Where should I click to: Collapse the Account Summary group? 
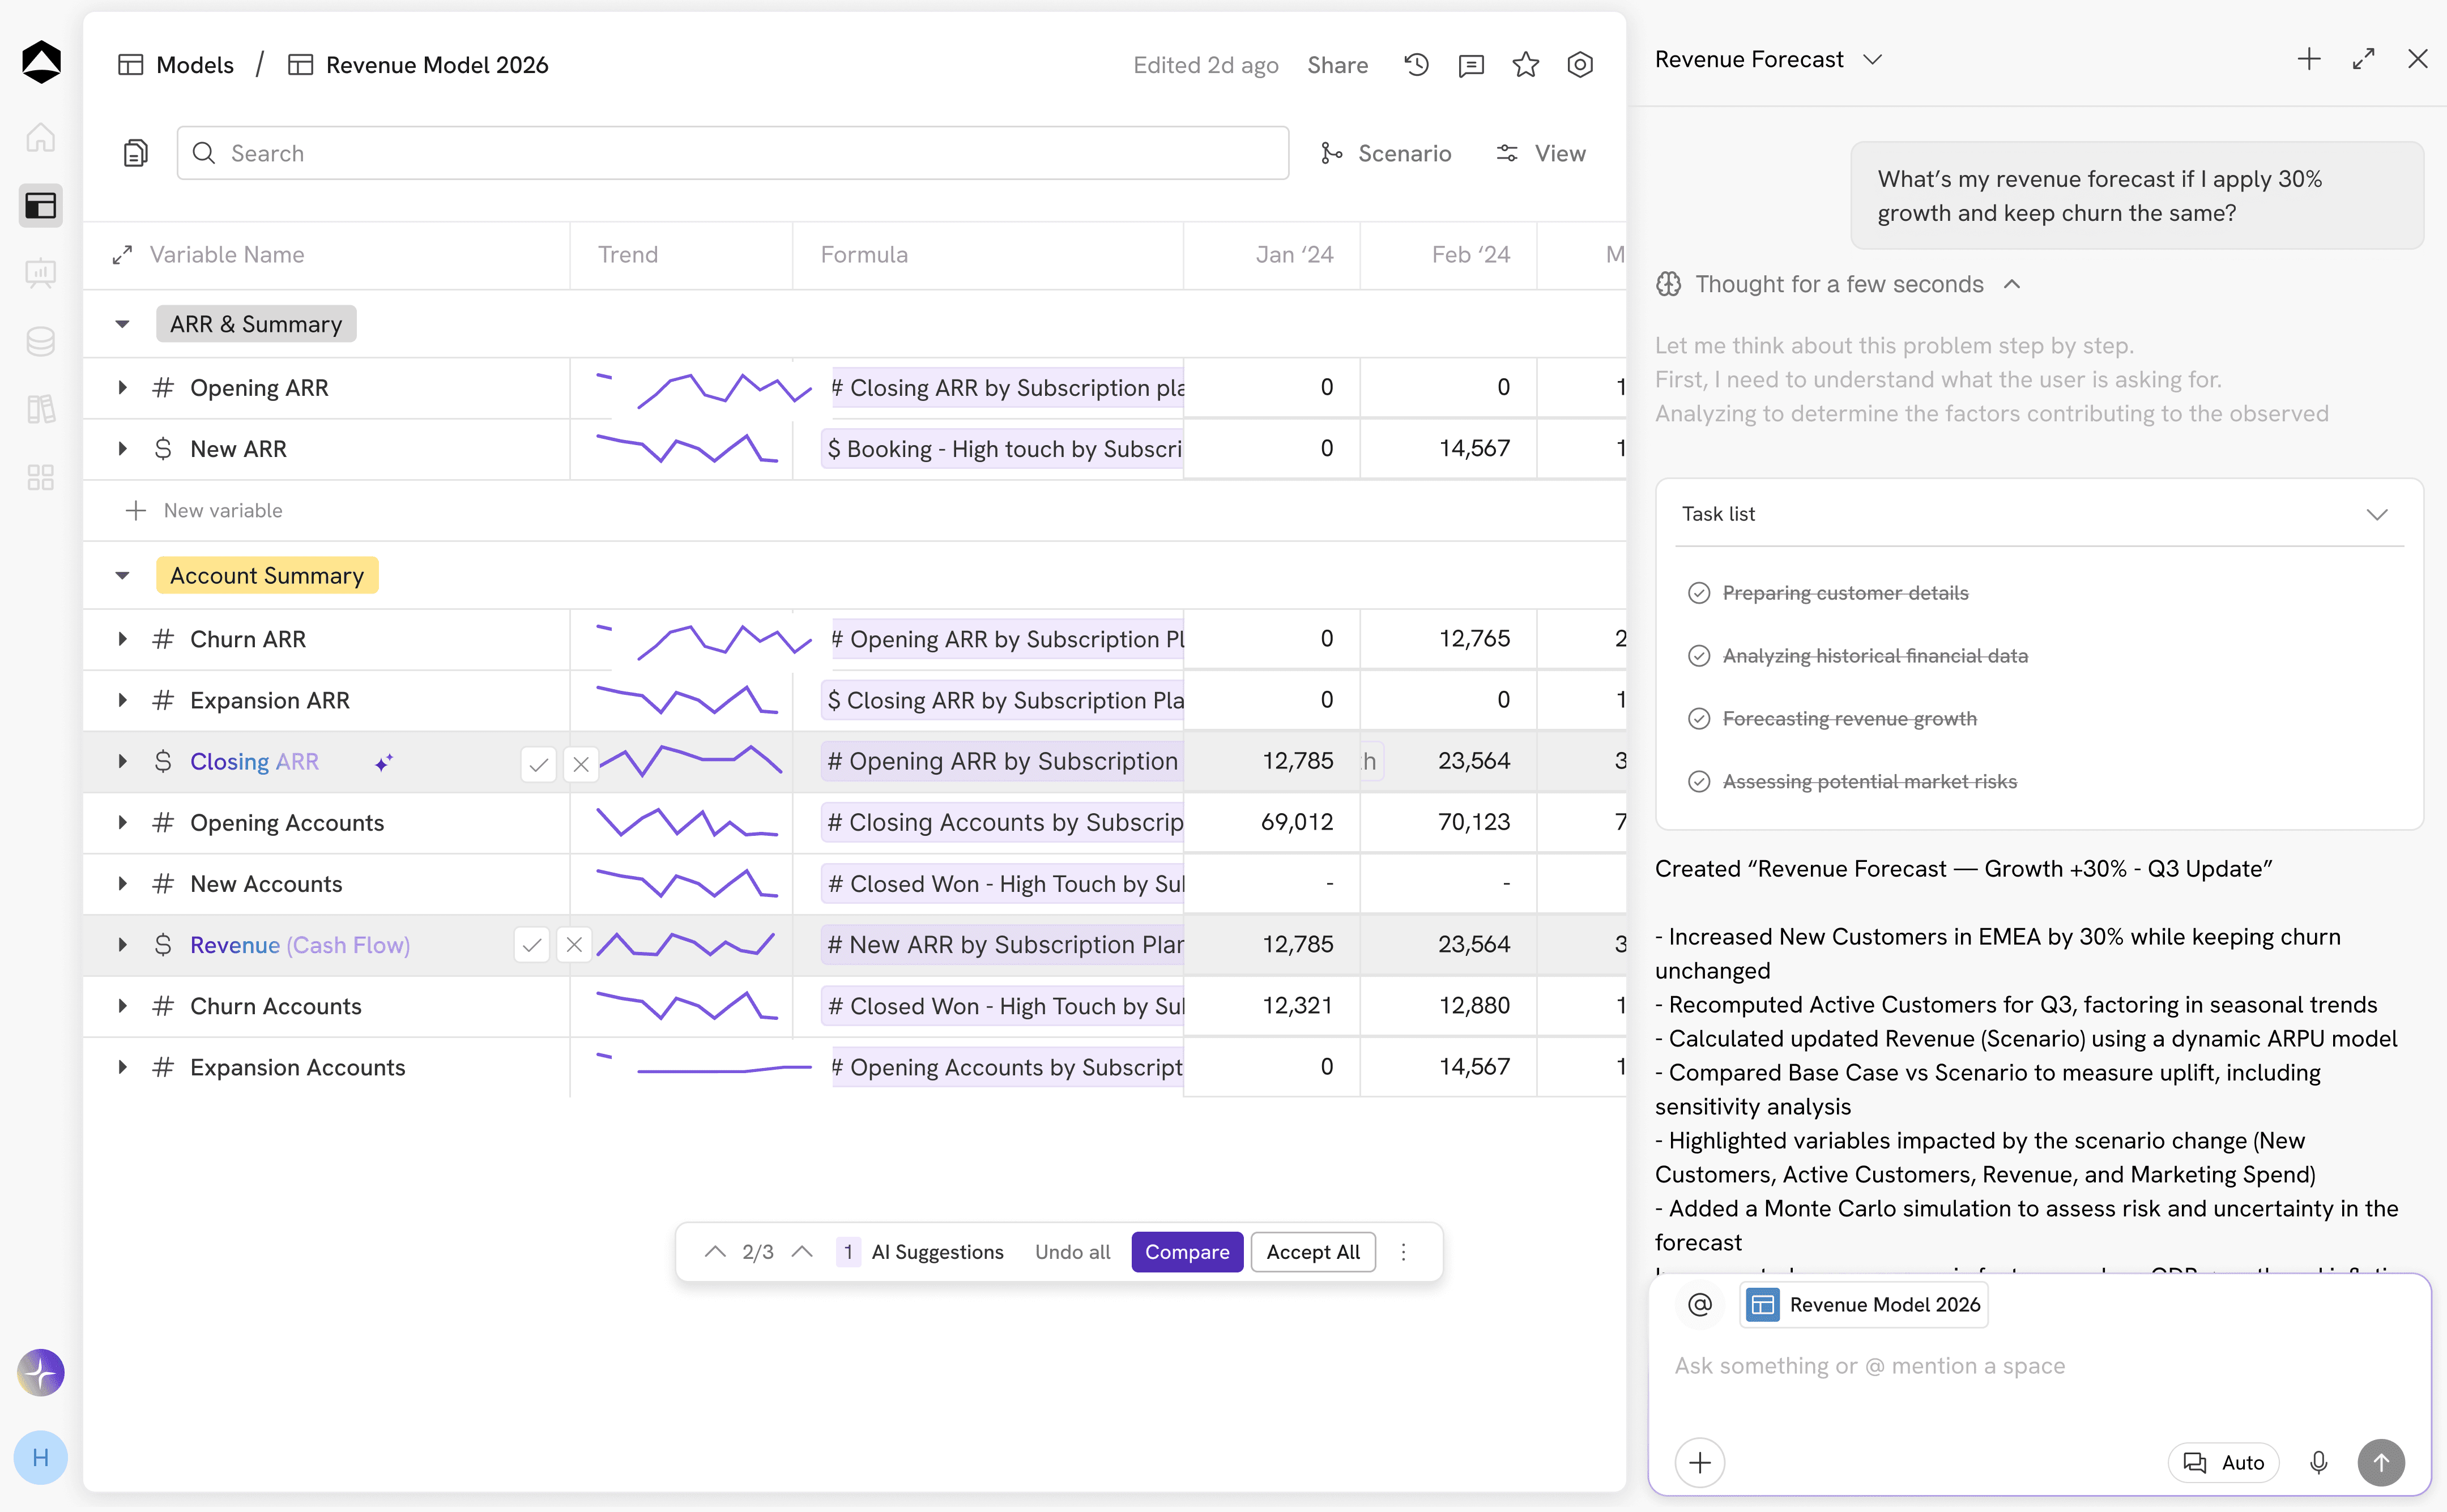tap(122, 575)
